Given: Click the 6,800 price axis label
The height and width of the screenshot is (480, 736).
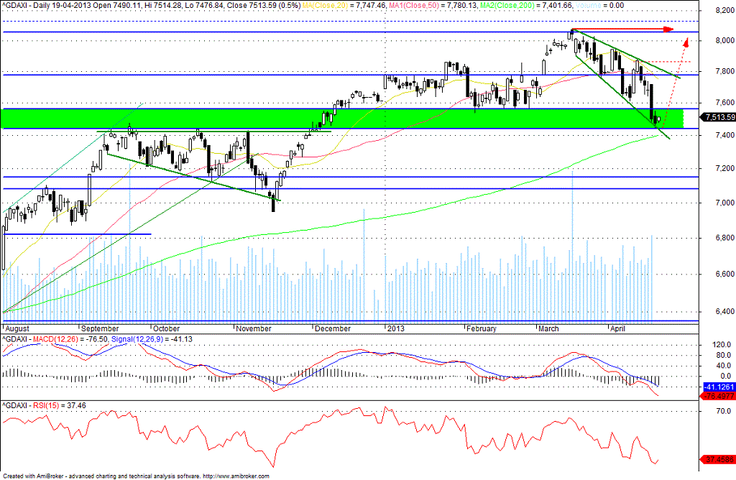Looking at the screenshot, I should (x=724, y=238).
